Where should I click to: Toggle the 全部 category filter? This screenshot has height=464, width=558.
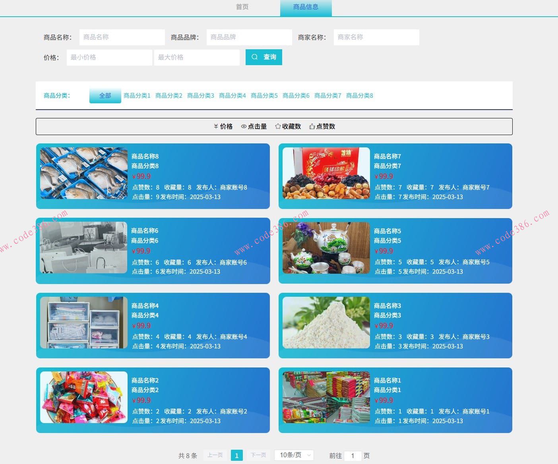click(105, 95)
